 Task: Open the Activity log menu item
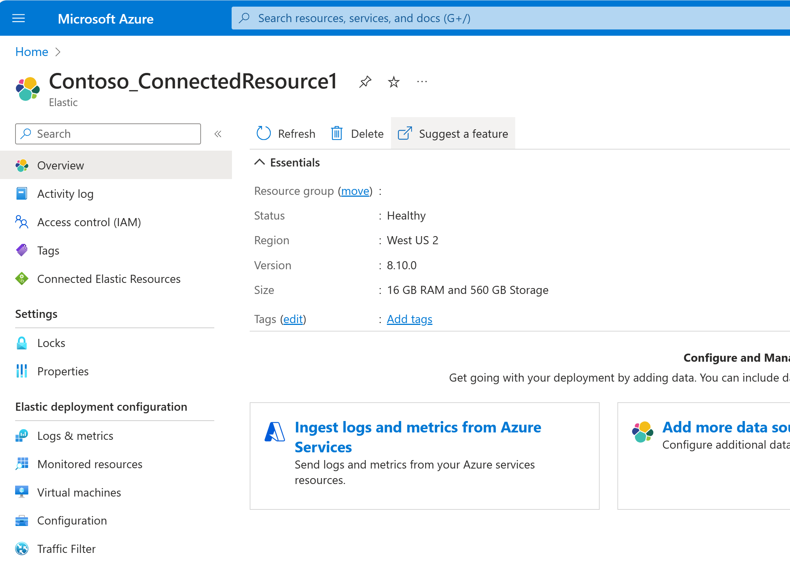point(65,194)
